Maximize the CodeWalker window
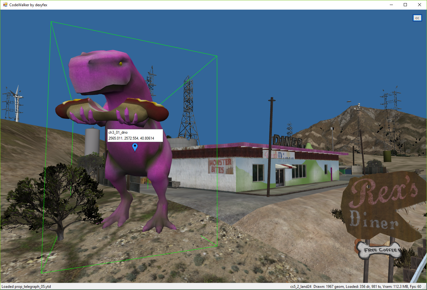 (x=405, y=5)
